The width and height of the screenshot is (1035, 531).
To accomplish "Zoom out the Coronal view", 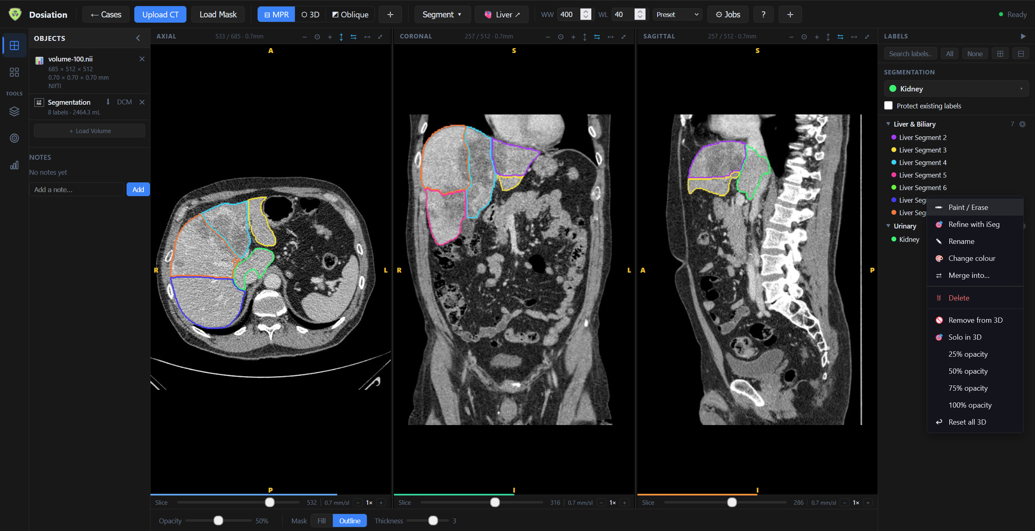I will pos(548,37).
